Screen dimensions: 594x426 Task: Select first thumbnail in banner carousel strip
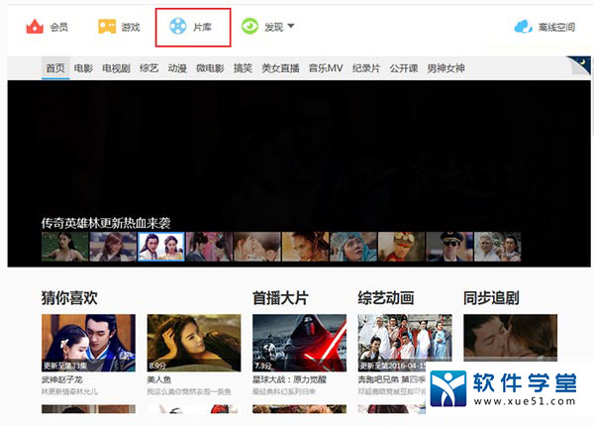click(x=64, y=247)
